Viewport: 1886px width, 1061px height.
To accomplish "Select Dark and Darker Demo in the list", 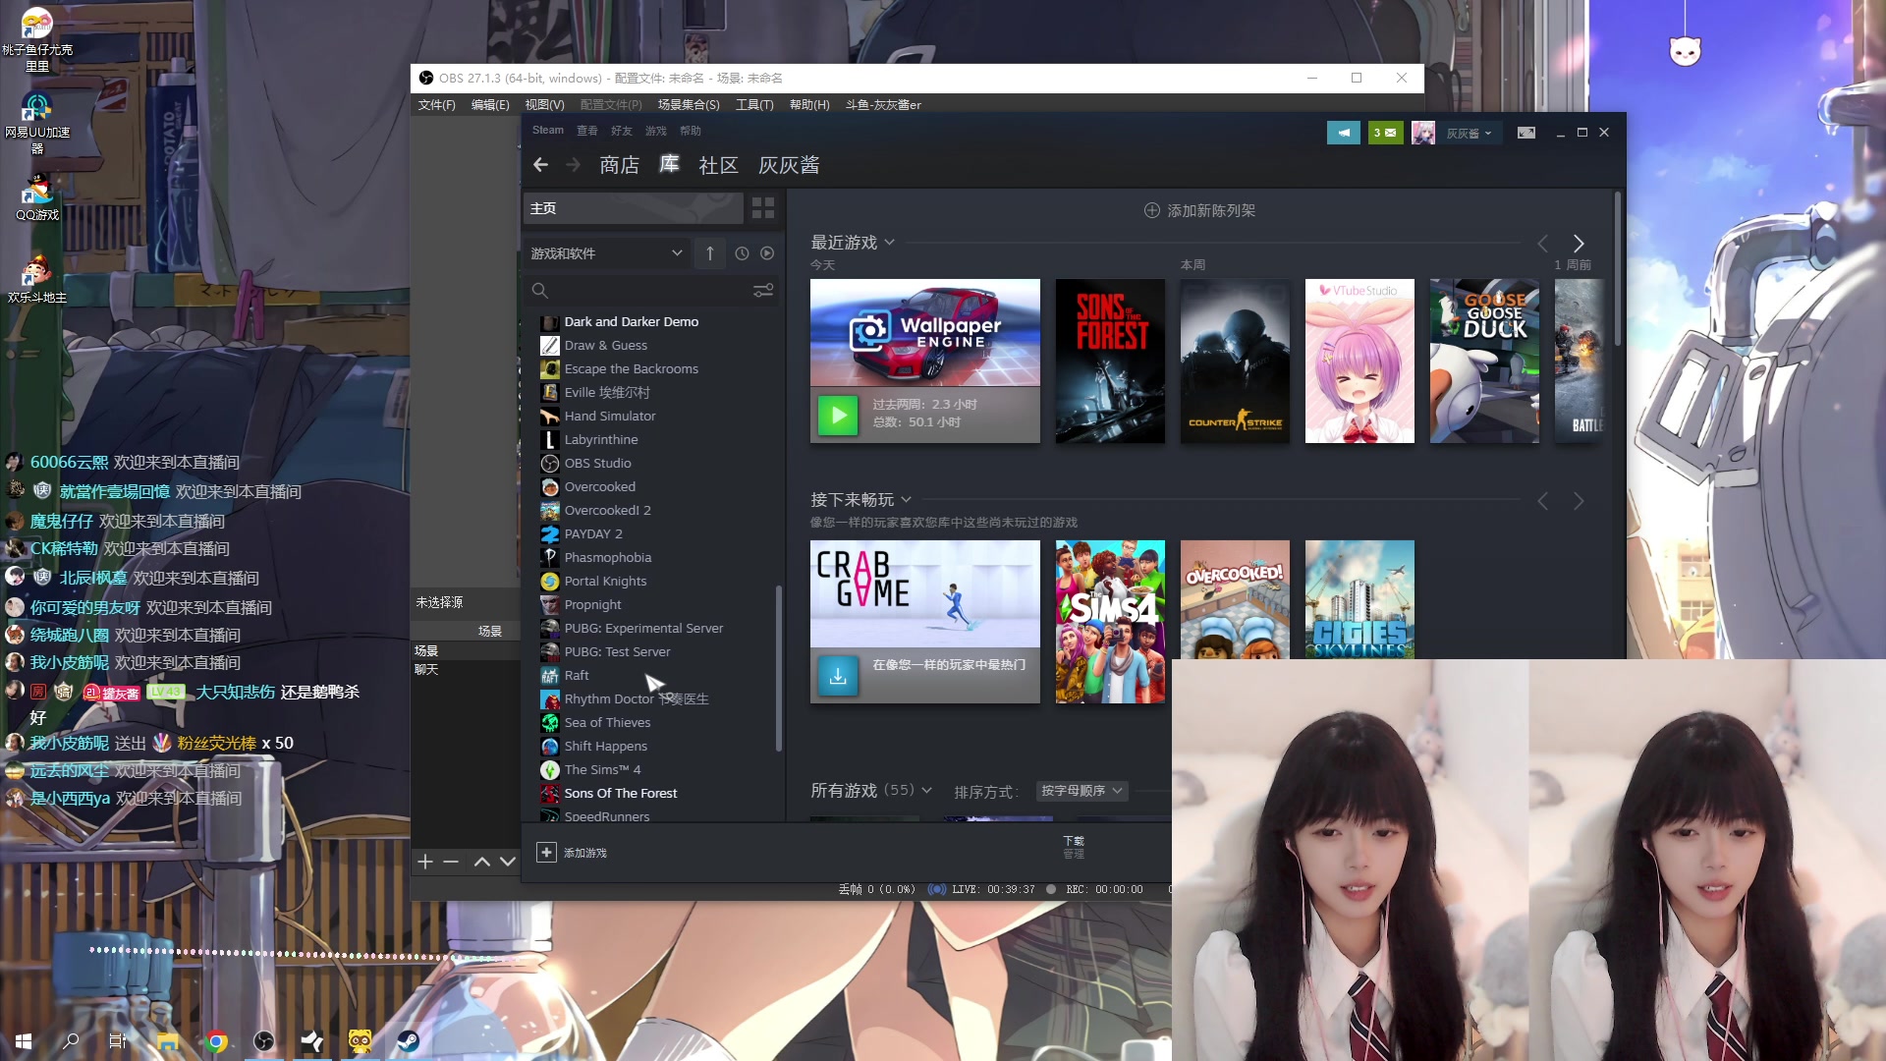I will (x=632, y=322).
